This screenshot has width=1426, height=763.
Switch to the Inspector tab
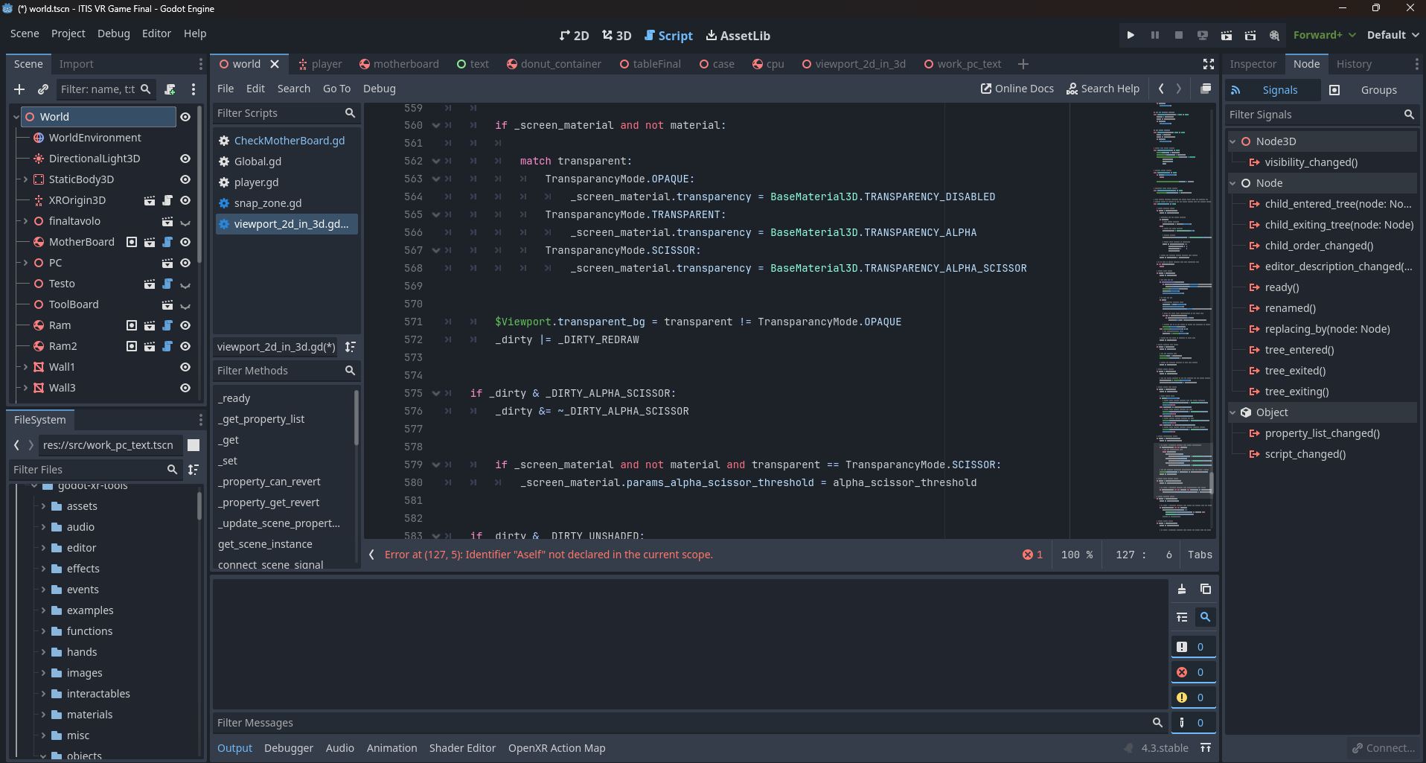tap(1253, 64)
